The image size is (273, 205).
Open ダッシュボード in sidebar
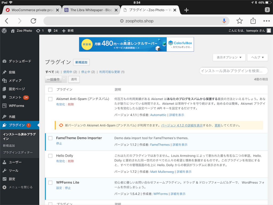(x=19, y=61)
